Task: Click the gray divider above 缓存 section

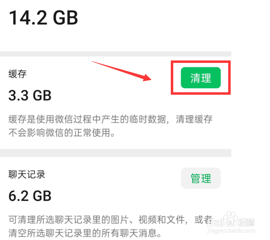Action: pos(116,54)
